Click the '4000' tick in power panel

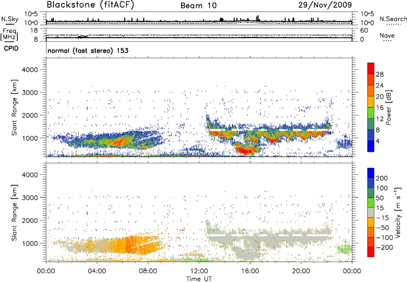(x=30, y=70)
